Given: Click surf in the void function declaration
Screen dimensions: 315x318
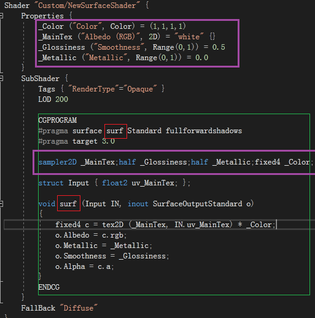Looking at the screenshot, I should point(68,204).
